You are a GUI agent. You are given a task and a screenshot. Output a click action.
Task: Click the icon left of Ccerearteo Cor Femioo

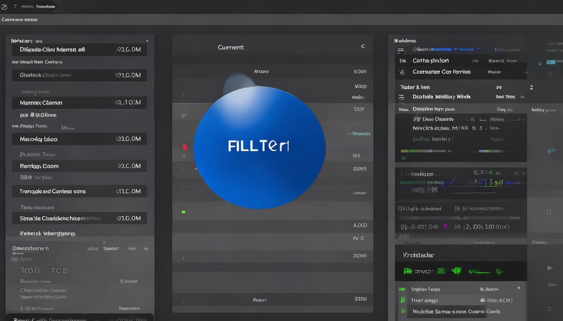click(x=402, y=72)
